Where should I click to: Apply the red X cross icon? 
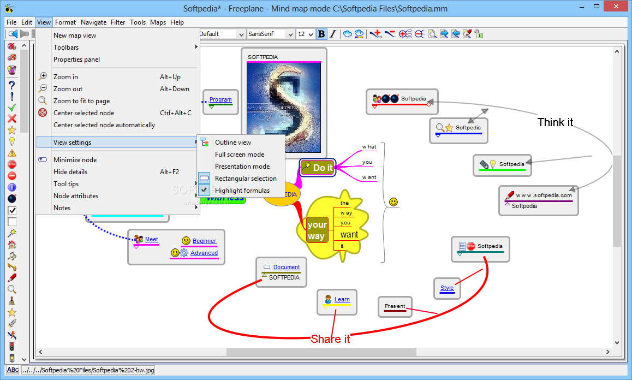point(12,118)
